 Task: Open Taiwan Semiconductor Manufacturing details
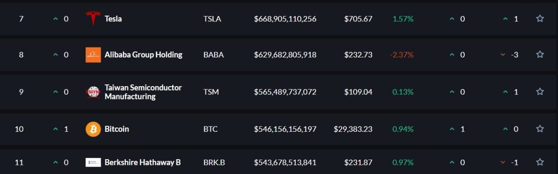click(x=143, y=92)
